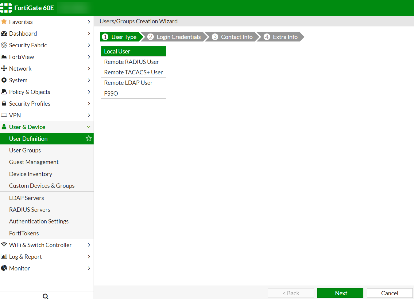Screen dimensions: 414x299
Task: Click the Cancel button
Action: (x=390, y=293)
